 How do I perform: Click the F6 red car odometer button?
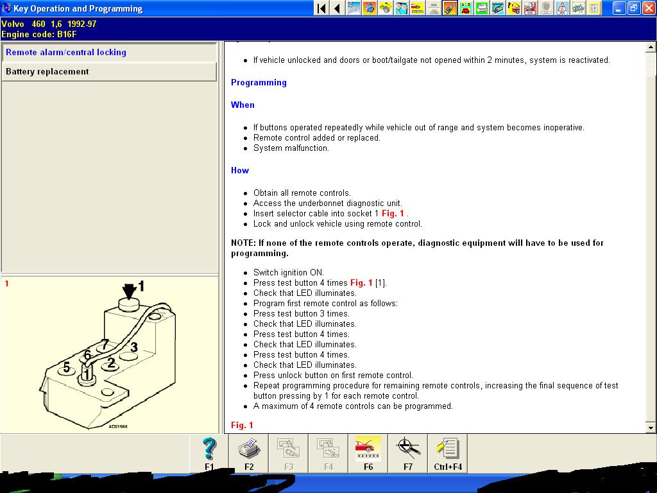pyautogui.click(x=368, y=454)
